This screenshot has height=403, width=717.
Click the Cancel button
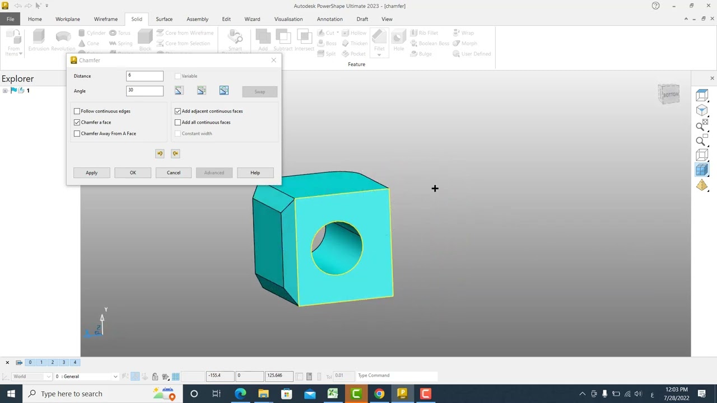174,172
